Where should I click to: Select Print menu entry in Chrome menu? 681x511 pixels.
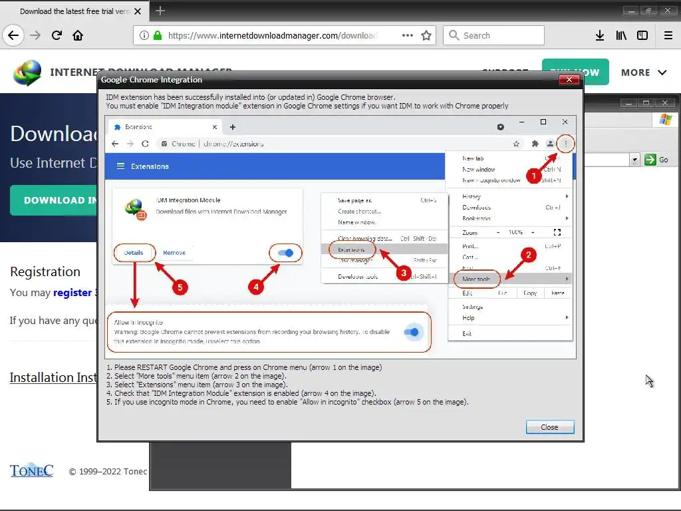(x=510, y=246)
